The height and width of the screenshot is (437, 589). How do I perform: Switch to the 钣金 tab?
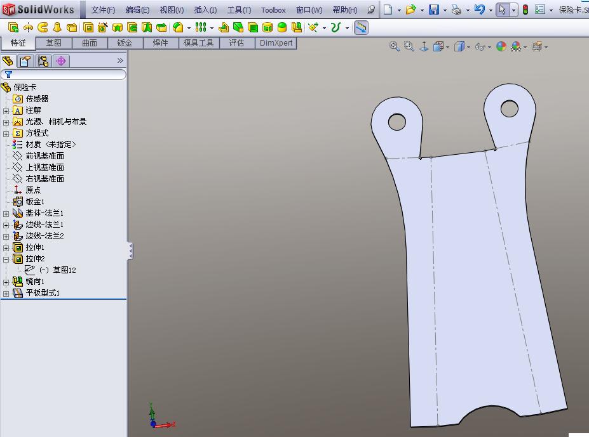tap(125, 43)
